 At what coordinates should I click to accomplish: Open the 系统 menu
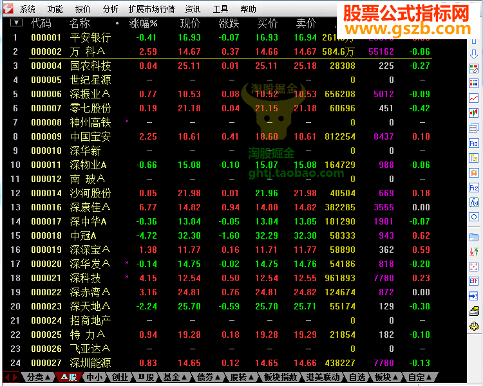[28, 9]
